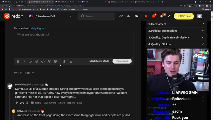The image size is (213, 120).
Task: Open the browser extensions puzzle icon
Action: pos(200,6)
